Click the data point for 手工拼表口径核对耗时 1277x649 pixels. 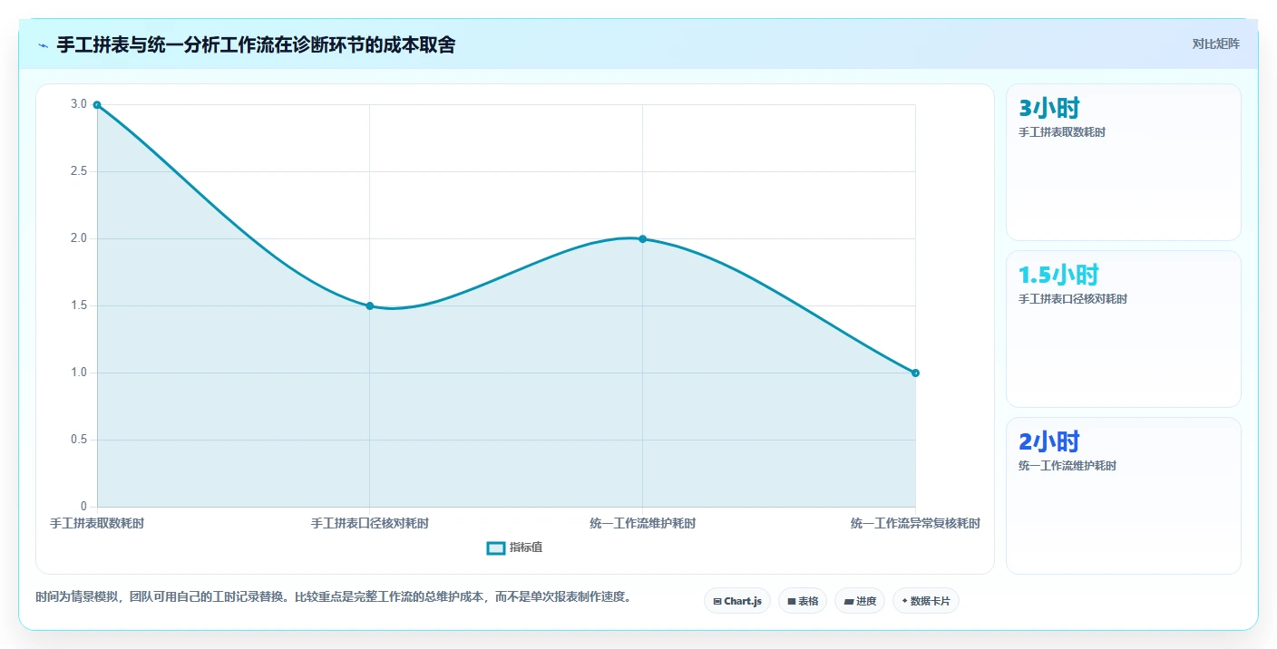point(370,305)
